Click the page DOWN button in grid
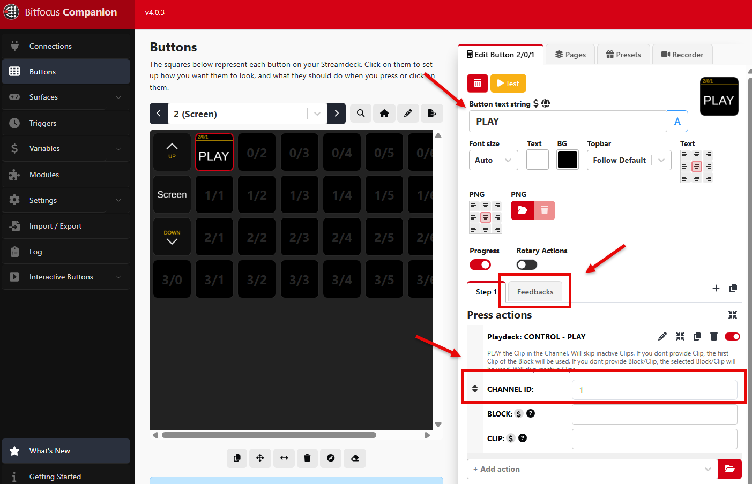Screen dimensions: 752x484 tap(172, 237)
